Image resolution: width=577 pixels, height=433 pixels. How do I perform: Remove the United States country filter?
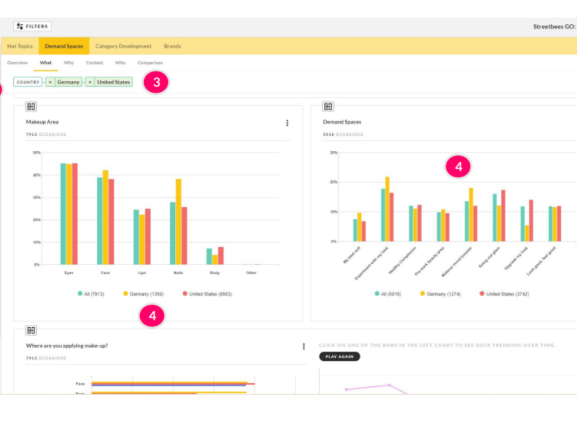pyautogui.click(x=90, y=82)
